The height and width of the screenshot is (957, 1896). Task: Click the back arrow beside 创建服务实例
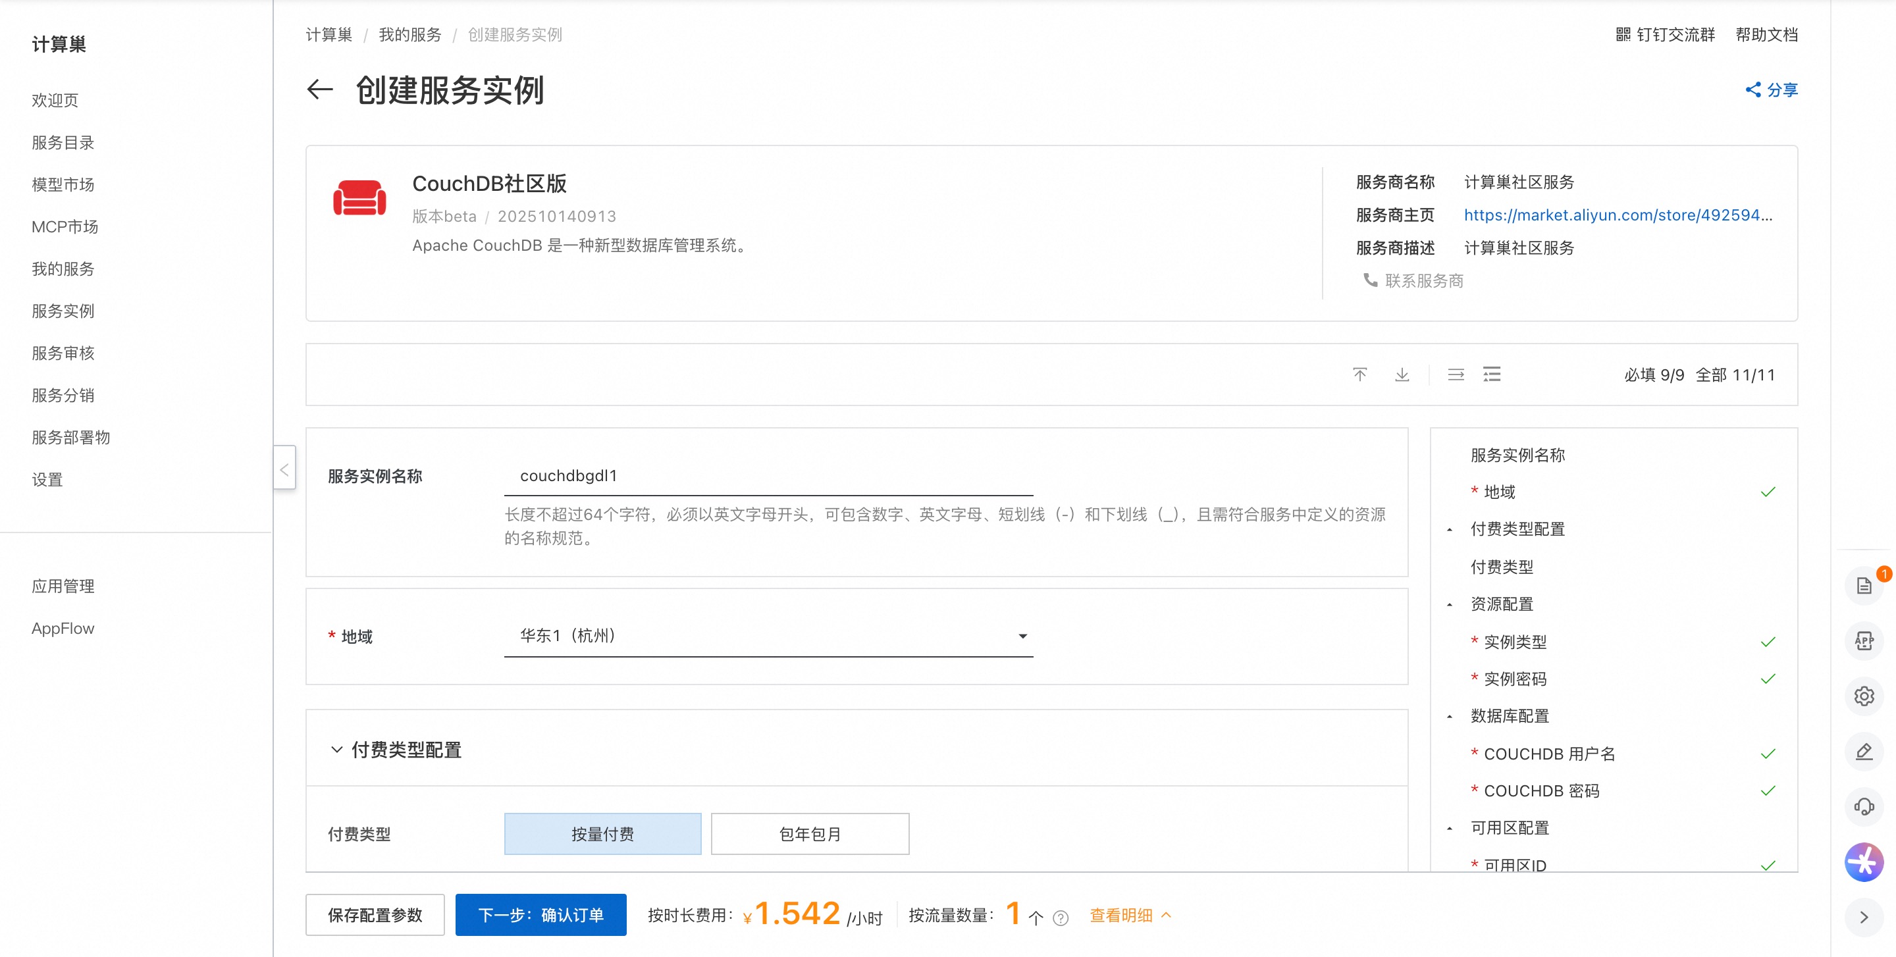(319, 90)
